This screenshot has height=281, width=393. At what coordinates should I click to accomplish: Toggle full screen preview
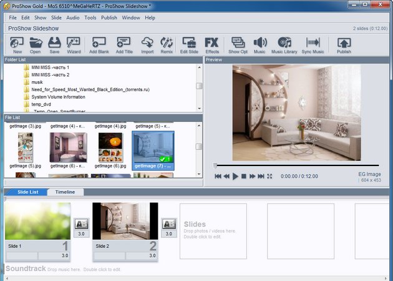click(x=269, y=177)
